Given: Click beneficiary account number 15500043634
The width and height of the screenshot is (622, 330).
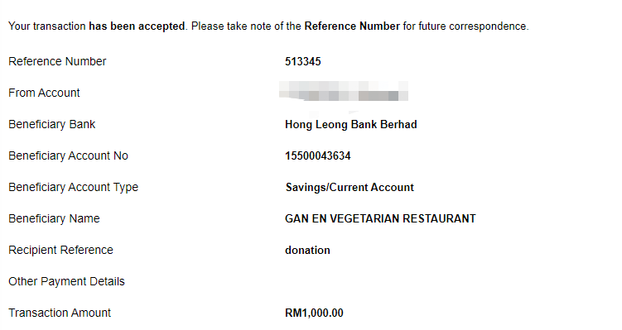Looking at the screenshot, I should pos(318,155).
